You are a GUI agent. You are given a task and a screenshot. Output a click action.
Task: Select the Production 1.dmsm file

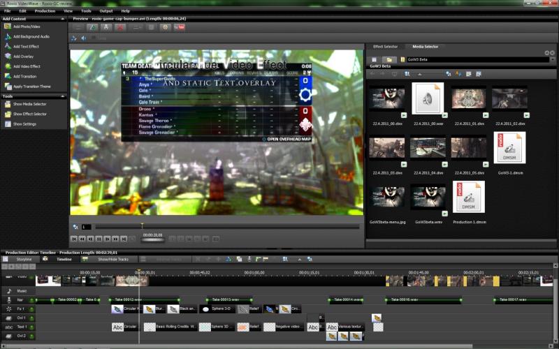click(468, 197)
